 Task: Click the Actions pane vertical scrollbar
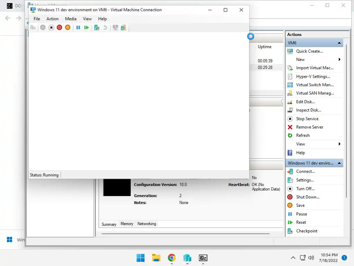click(346, 122)
